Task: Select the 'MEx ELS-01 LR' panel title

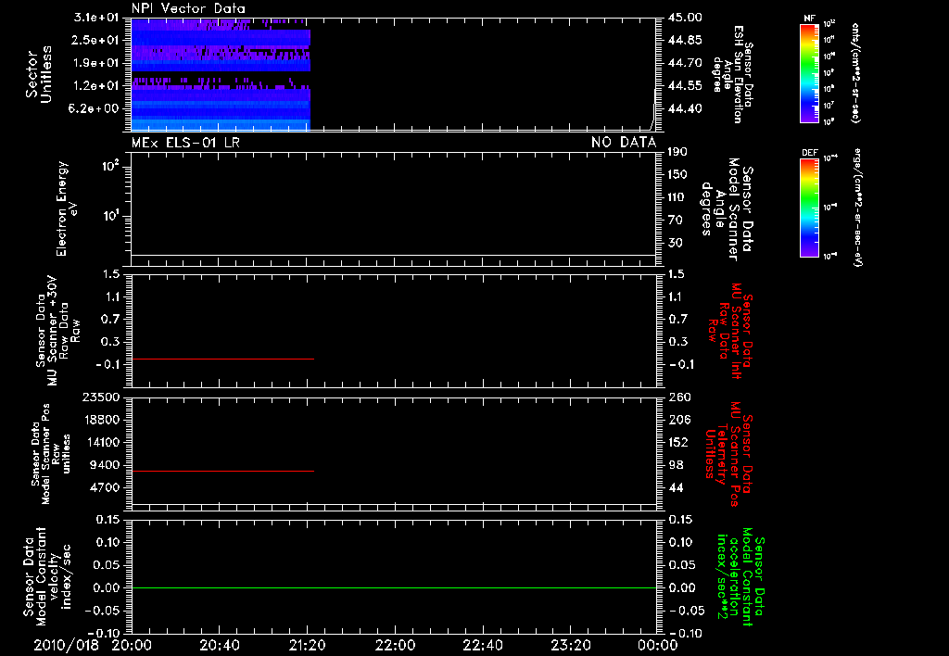Action: click(185, 143)
